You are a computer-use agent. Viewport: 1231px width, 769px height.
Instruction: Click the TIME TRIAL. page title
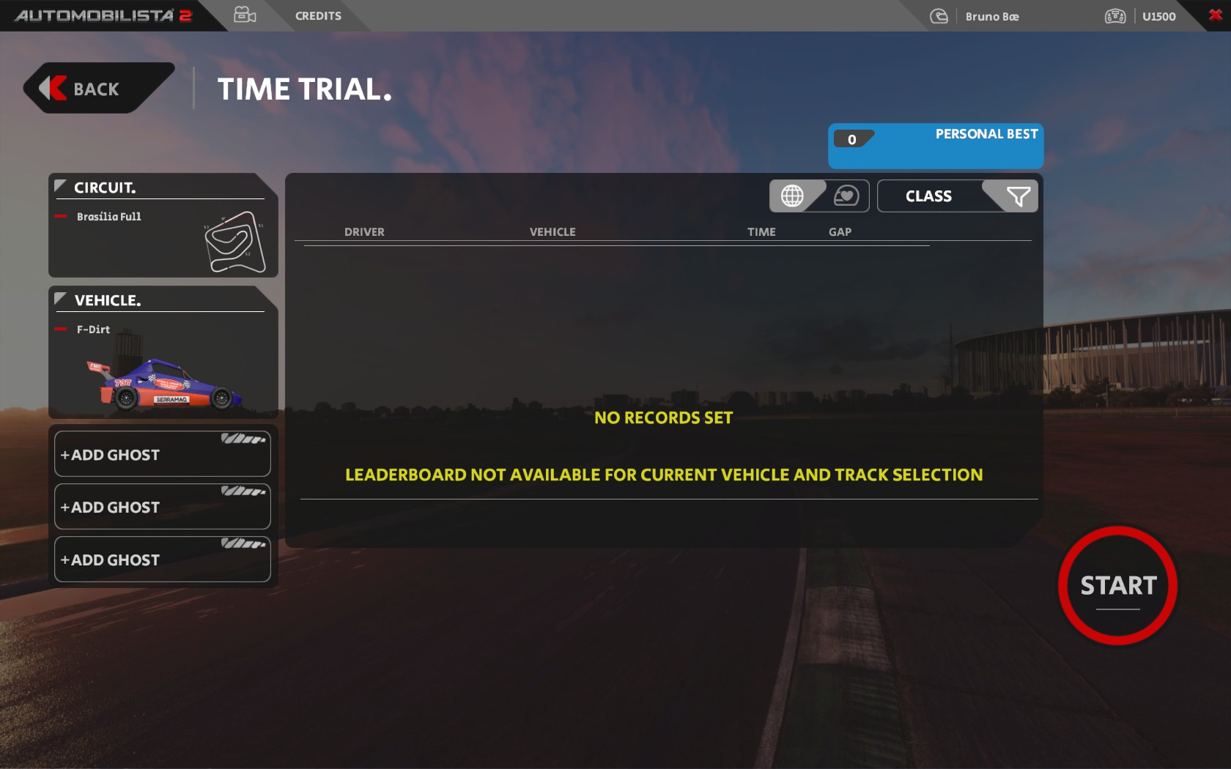(x=305, y=89)
